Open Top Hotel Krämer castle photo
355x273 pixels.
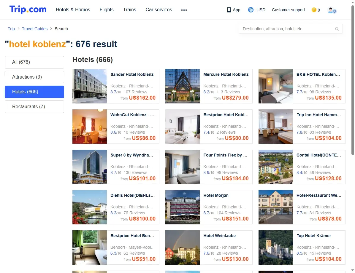click(275, 248)
